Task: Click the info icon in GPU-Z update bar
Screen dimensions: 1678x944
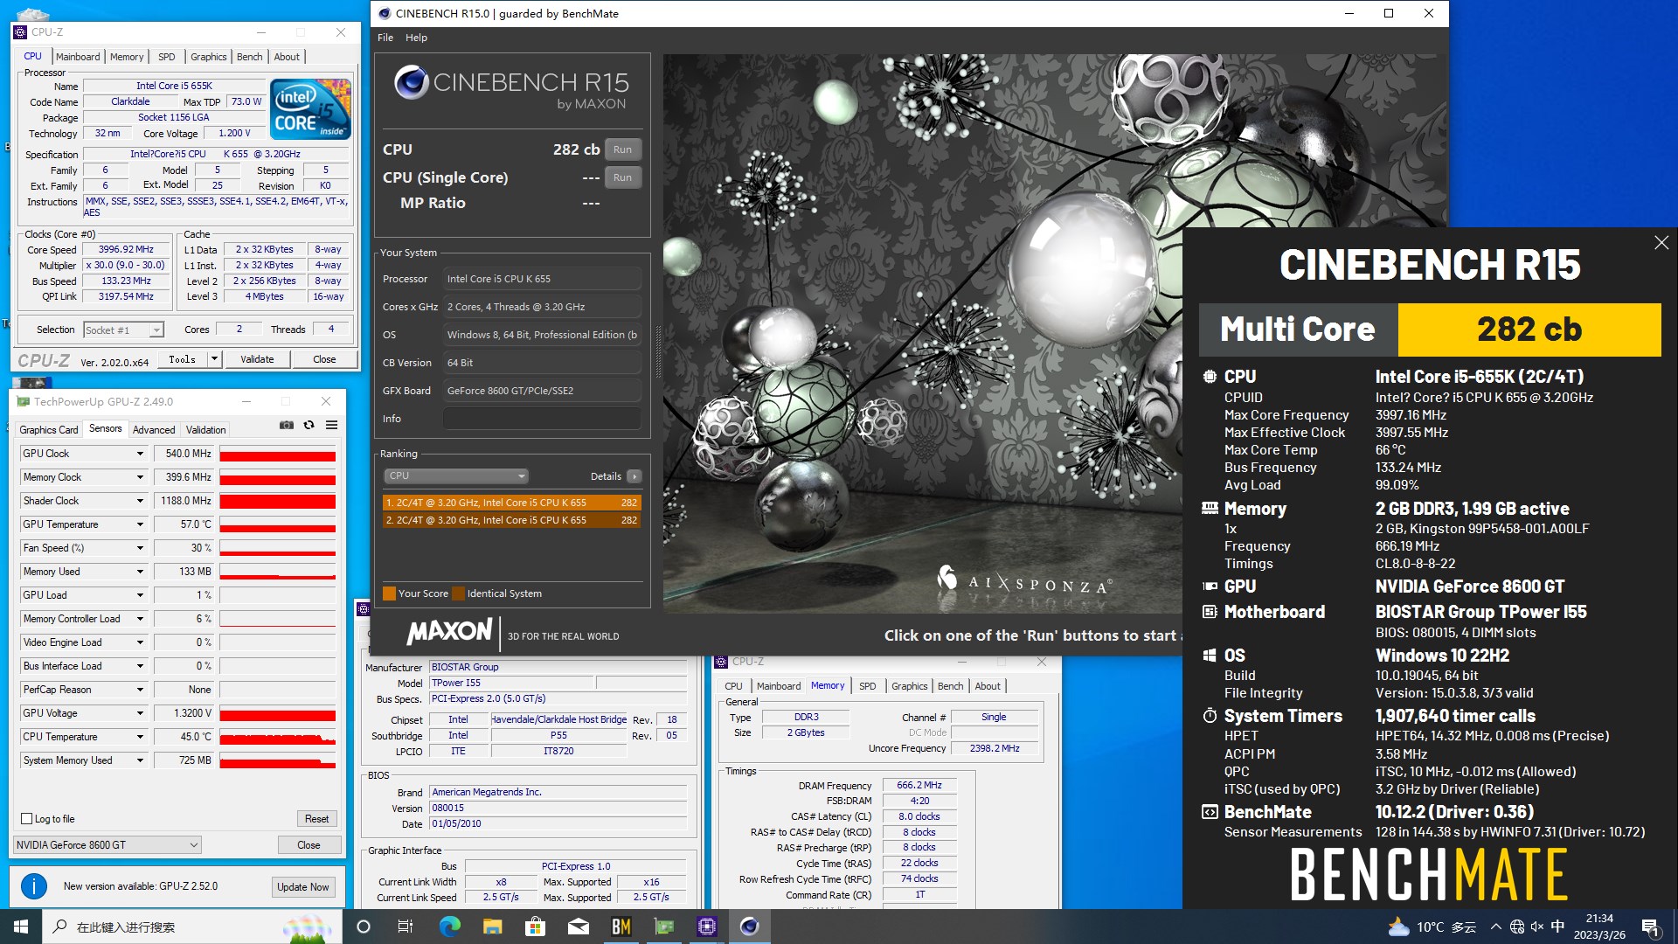Action: coord(33,886)
